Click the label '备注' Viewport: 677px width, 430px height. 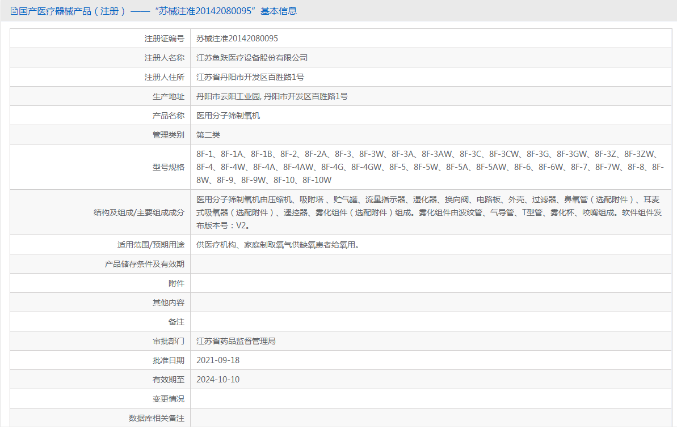pyautogui.click(x=176, y=322)
